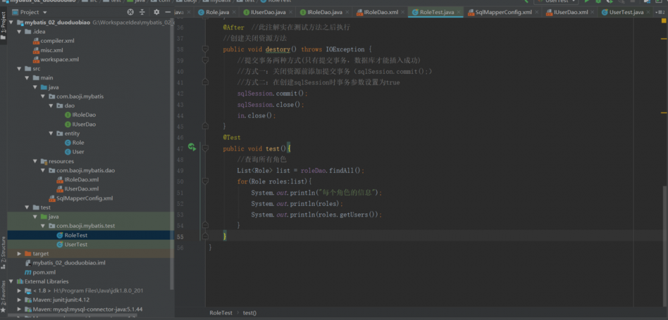668x320 pixels.
Task: Hide the Project panel with minimize icon
Action: click(x=166, y=12)
